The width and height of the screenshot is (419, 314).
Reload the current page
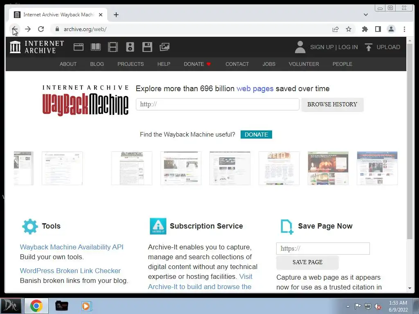[41, 29]
